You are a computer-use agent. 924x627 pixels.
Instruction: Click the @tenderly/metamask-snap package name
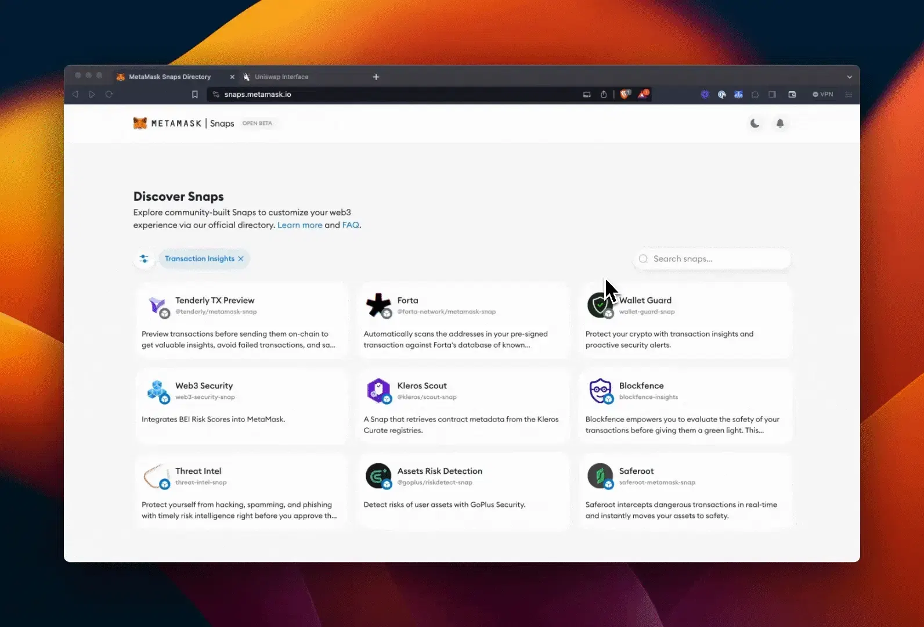216,312
